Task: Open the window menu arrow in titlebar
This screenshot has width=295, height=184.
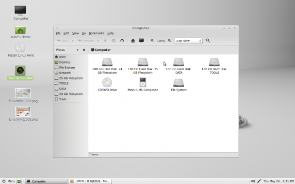Action: (x=57, y=28)
